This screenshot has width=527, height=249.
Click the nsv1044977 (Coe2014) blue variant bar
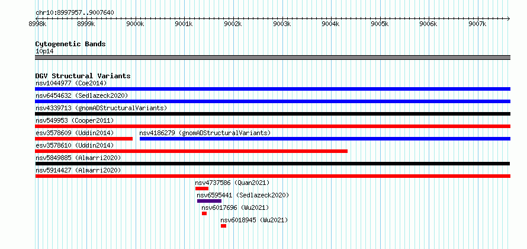point(272,89)
